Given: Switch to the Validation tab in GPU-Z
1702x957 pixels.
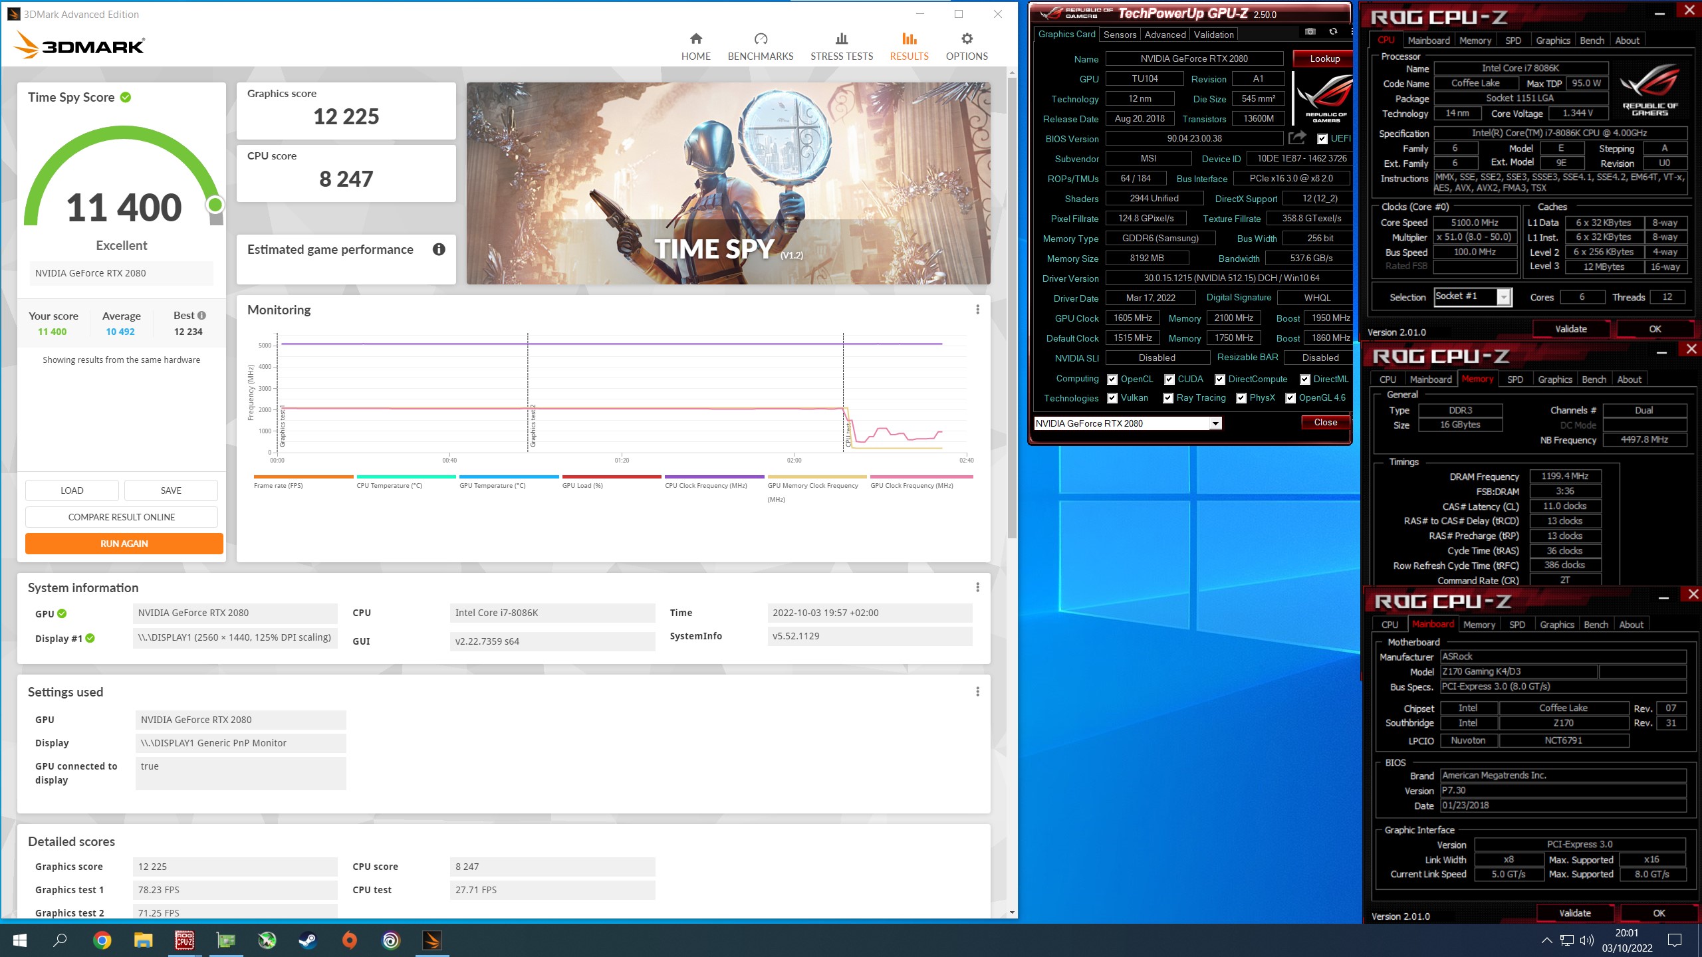Looking at the screenshot, I should point(1213,35).
